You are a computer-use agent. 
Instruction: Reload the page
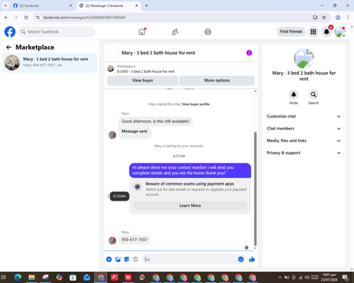(26, 18)
